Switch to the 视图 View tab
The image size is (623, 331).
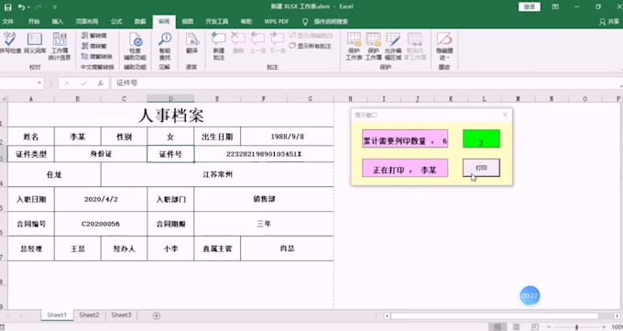[x=188, y=21]
